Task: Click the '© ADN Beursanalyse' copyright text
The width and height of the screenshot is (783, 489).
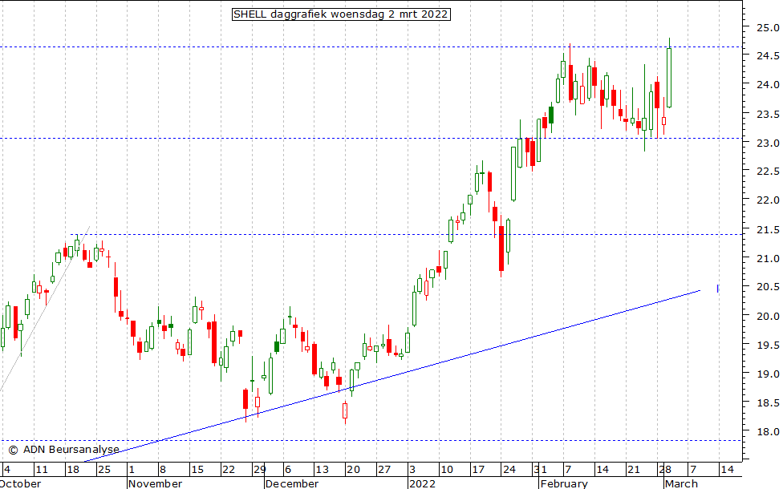Action: tap(64, 450)
